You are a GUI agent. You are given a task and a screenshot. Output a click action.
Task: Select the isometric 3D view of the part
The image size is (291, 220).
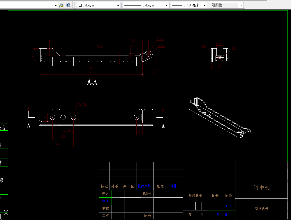[220, 118]
